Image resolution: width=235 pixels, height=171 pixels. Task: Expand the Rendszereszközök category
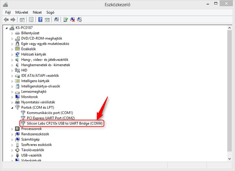point(12,134)
